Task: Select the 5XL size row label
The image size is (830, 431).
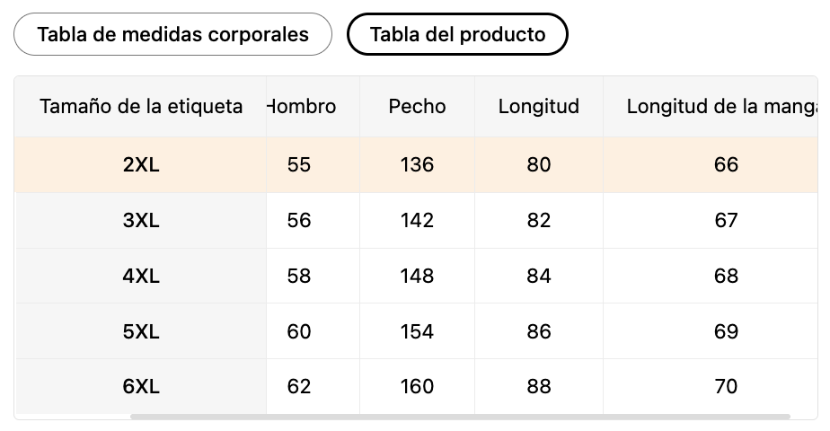Action: (141, 331)
